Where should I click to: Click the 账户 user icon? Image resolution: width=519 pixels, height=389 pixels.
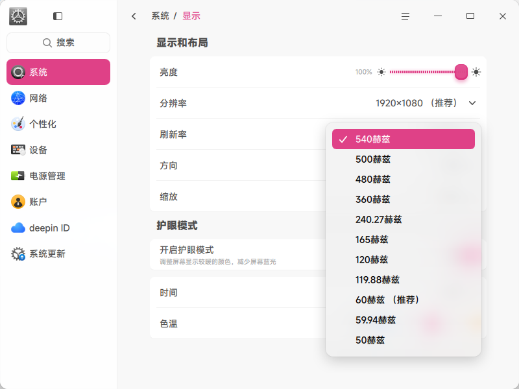coord(18,202)
